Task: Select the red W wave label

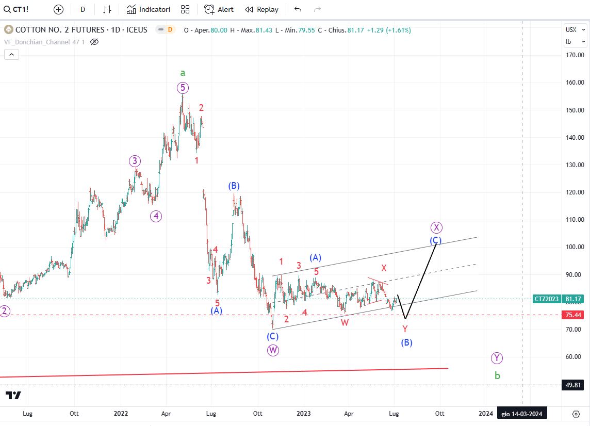Action: [345, 322]
